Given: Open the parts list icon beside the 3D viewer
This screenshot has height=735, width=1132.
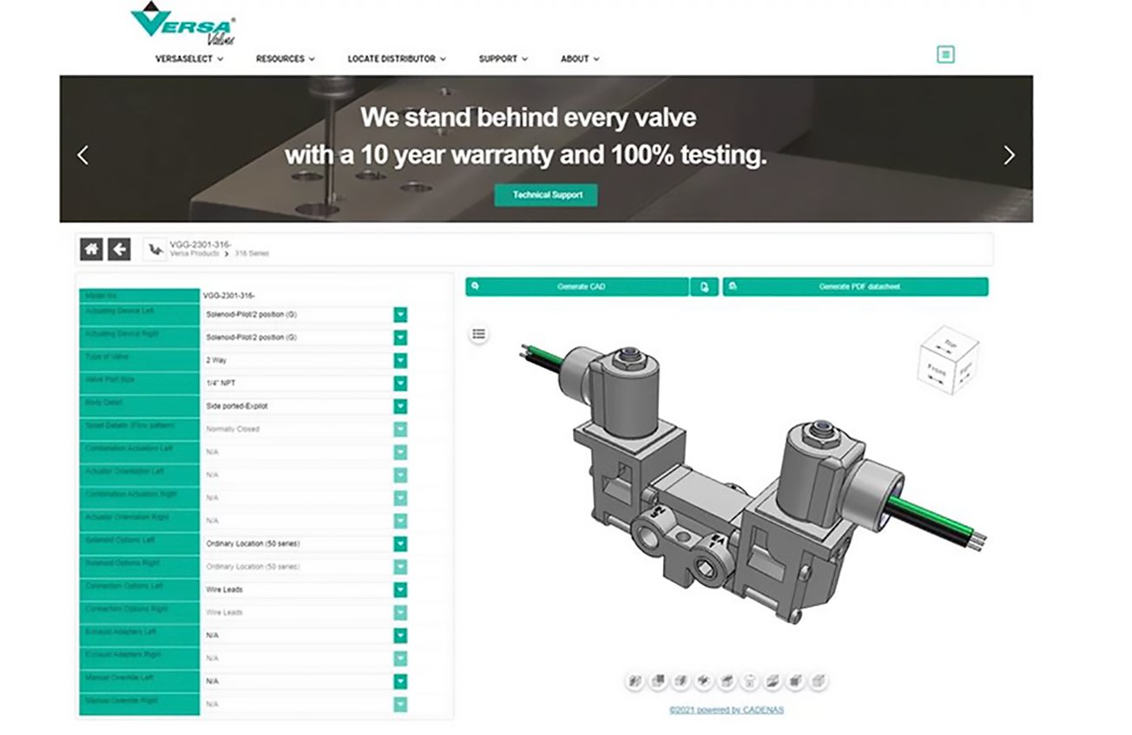Looking at the screenshot, I should click(x=478, y=332).
